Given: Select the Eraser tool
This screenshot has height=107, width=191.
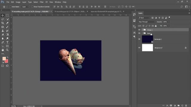Looking at the screenshot, I should pyautogui.click(x=3, y=35).
